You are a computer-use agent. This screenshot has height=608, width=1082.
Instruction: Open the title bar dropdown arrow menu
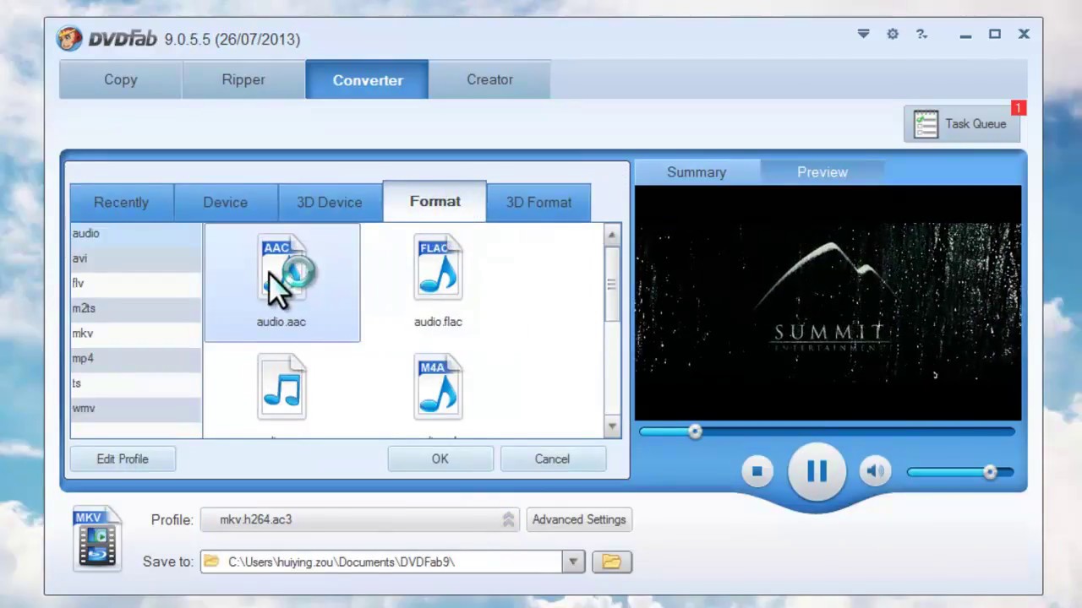coord(863,34)
